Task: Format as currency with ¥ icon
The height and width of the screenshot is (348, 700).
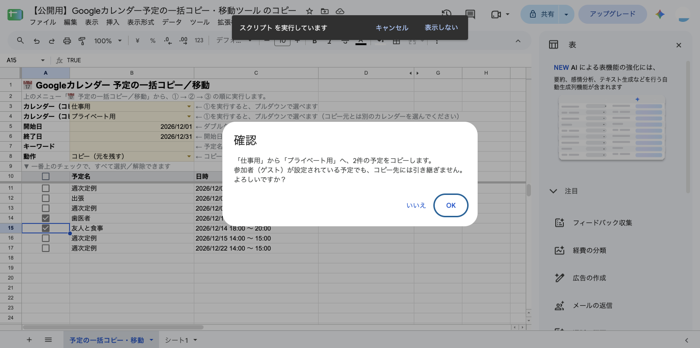Action: 138,41
